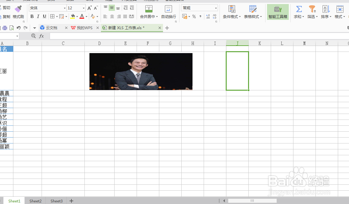Apply comma thousands separator style
Screen dimensions: 349x204
pyautogui.click(x=201, y=16)
